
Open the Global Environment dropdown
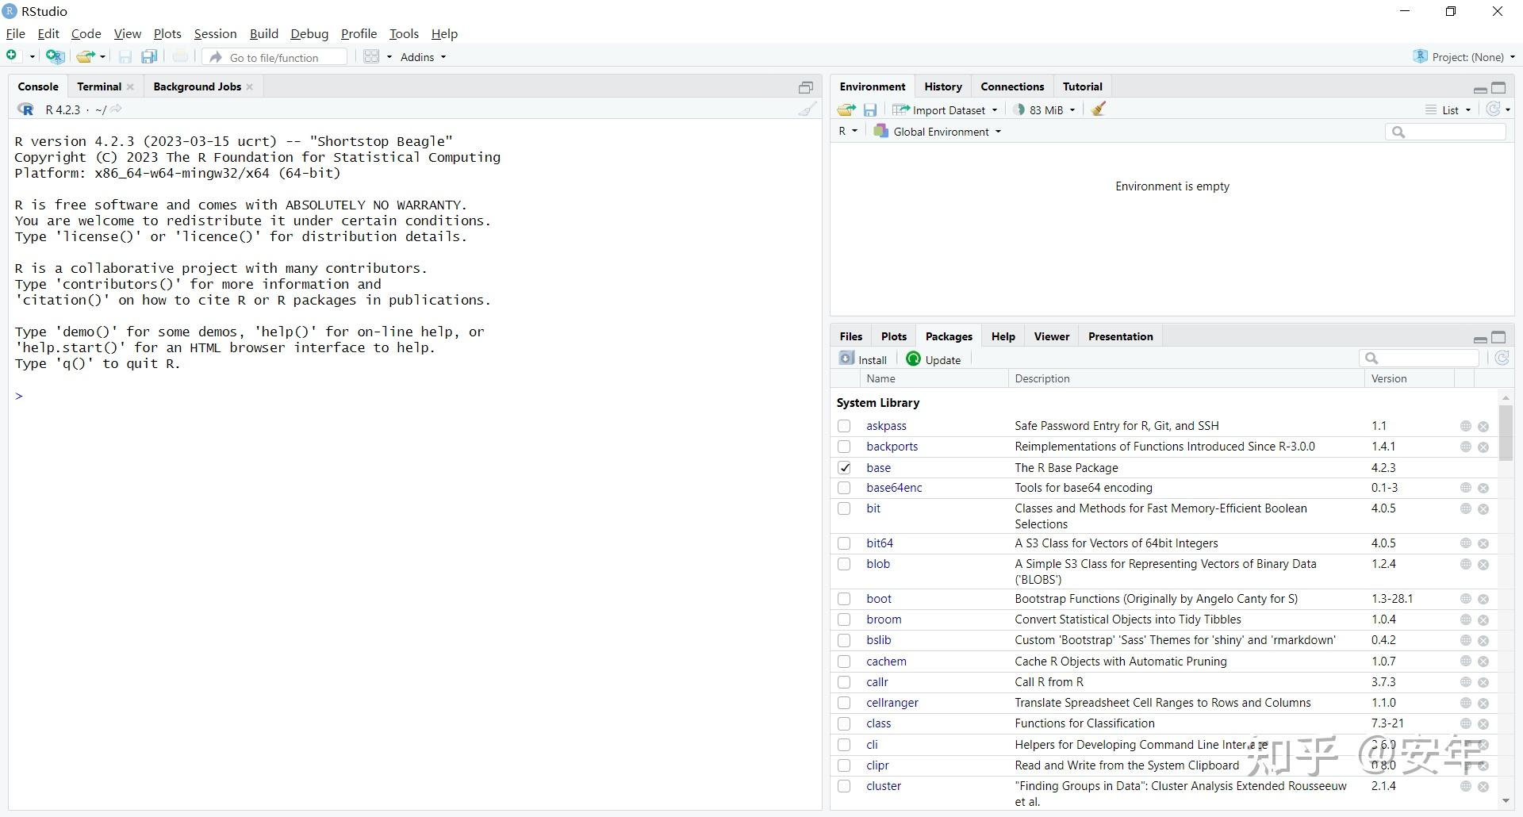tap(938, 132)
